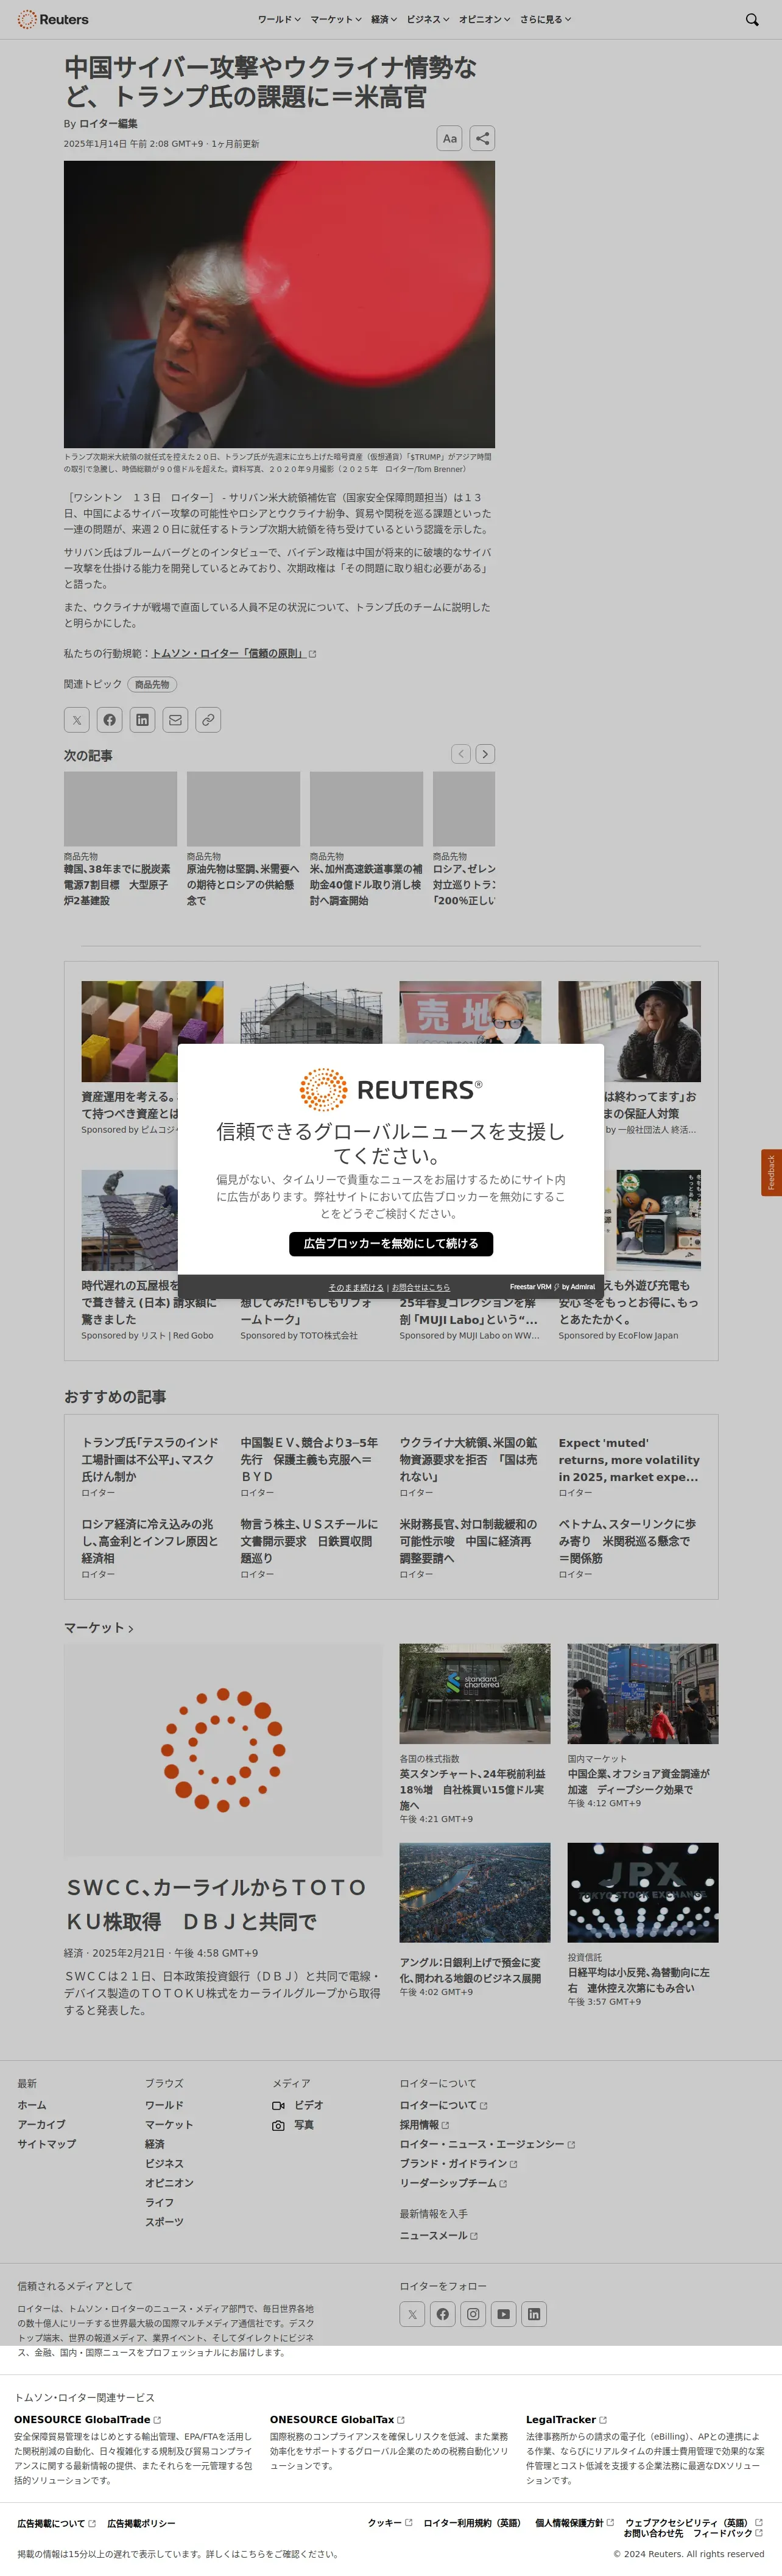Open JPX Tokyo Stock Exchange thumbnail
Viewport: 782px width, 2576px height.
click(643, 1892)
